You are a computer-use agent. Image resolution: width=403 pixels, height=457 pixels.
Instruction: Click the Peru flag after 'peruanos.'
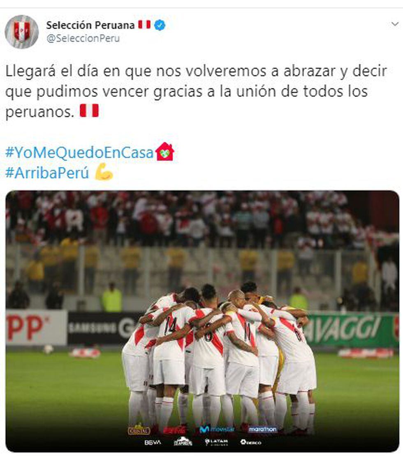(90, 111)
